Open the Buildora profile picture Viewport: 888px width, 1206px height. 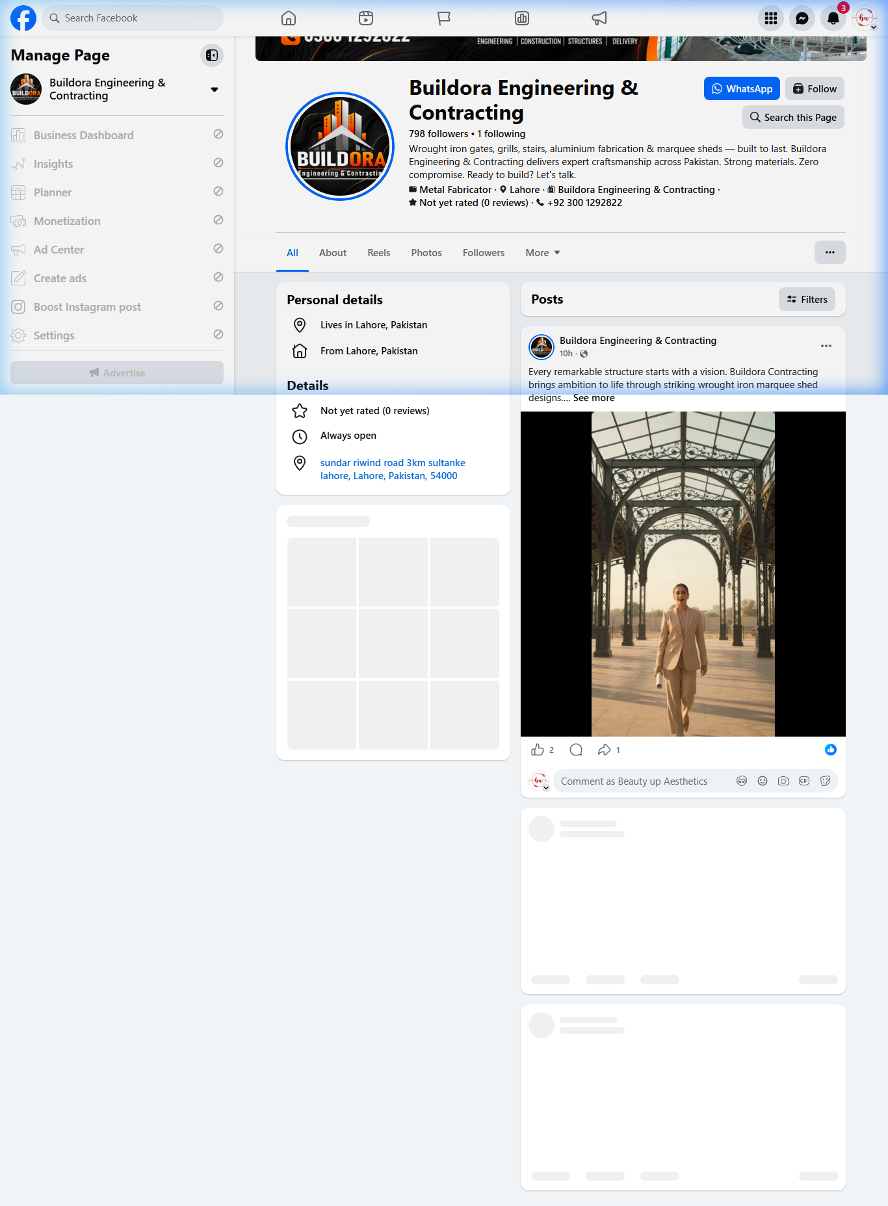(340, 146)
